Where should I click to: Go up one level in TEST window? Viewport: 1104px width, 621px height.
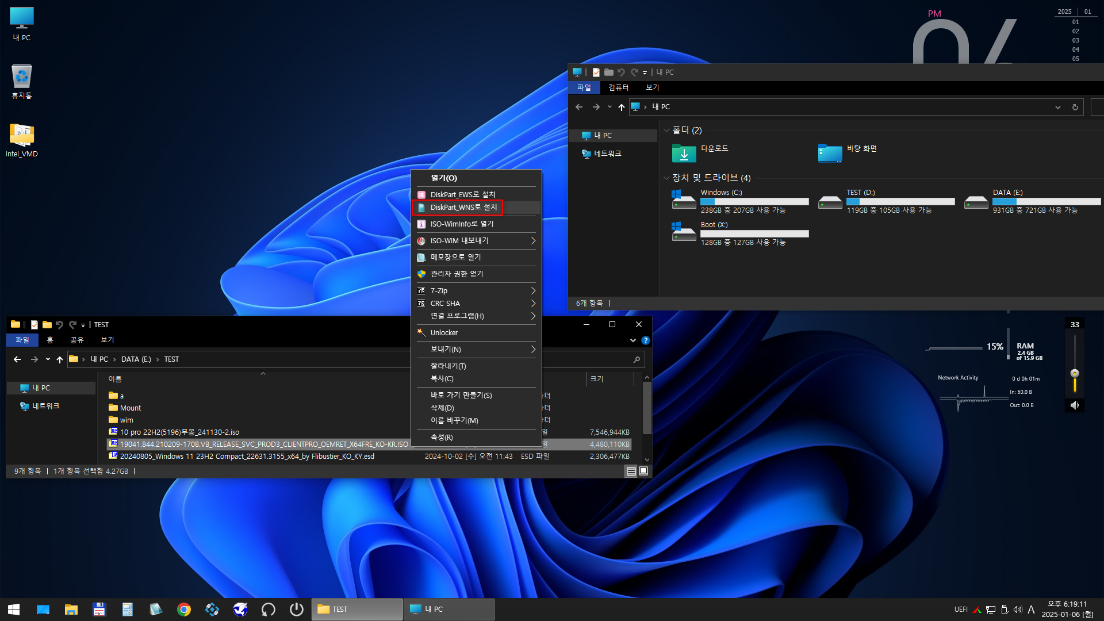tap(60, 359)
